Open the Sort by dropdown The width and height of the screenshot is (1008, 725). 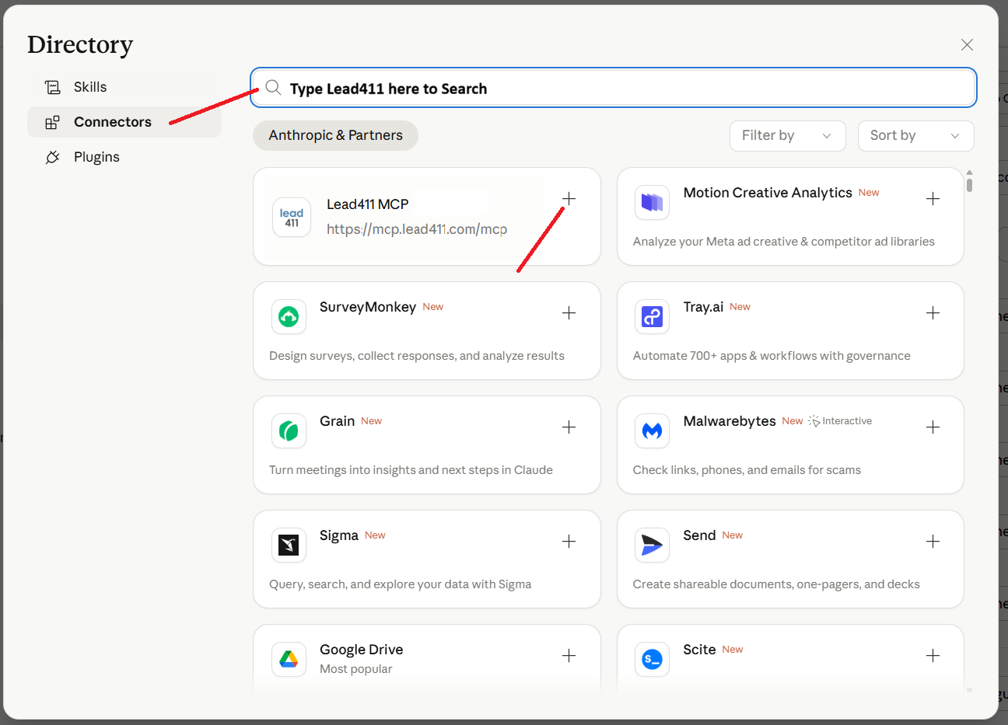(915, 136)
